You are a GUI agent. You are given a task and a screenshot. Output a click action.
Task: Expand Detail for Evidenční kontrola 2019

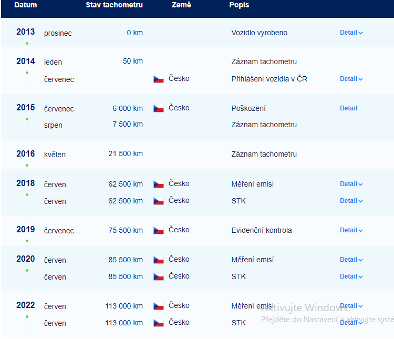(x=351, y=230)
